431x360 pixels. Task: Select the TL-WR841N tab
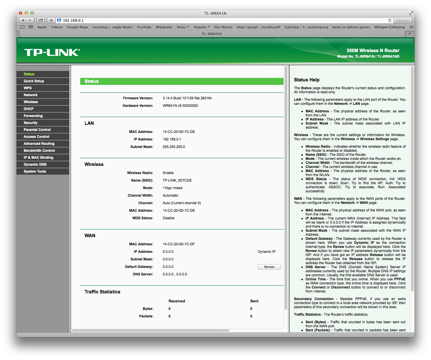[x=212, y=34]
